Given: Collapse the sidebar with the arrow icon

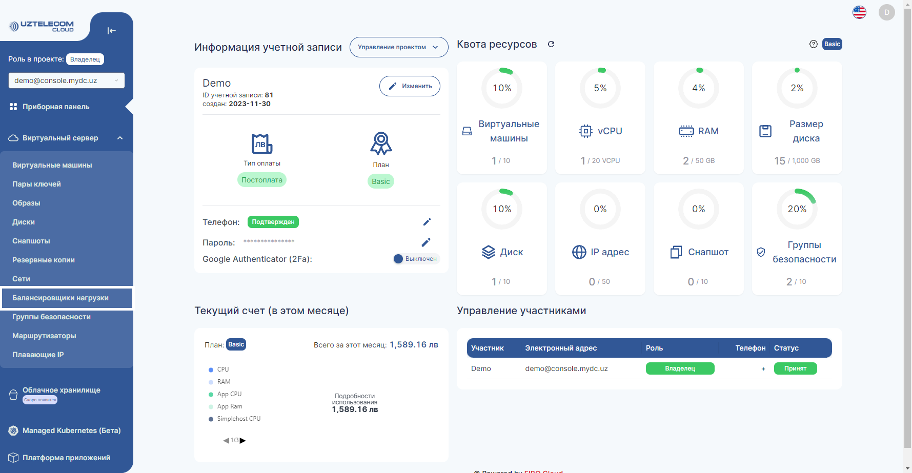Looking at the screenshot, I should tap(111, 31).
